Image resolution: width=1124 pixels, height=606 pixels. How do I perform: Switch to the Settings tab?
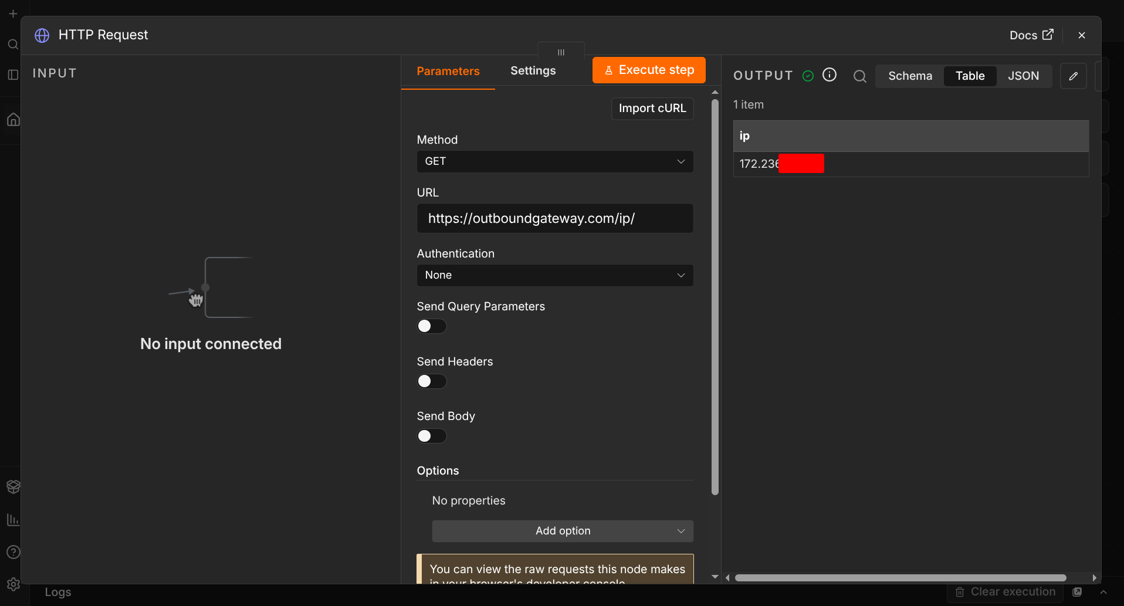[533, 70]
